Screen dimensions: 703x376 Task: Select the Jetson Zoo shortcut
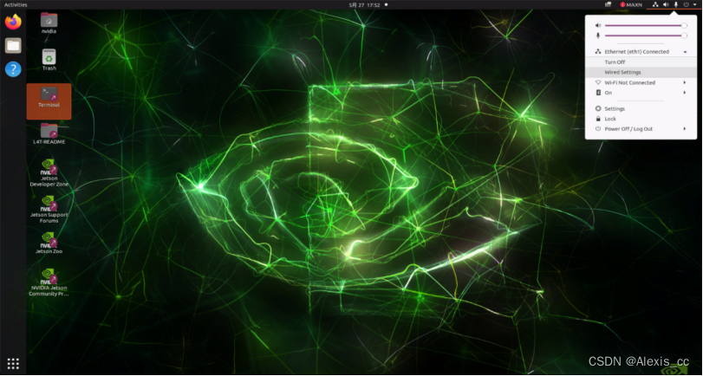[x=49, y=243]
